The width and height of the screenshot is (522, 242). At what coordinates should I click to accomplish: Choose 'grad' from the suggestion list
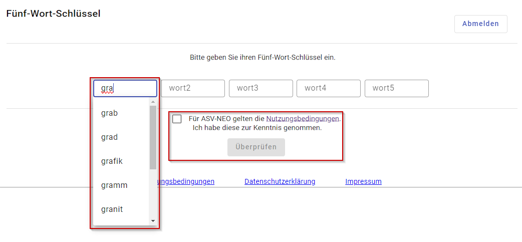tap(121, 137)
